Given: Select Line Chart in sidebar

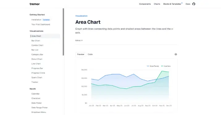Looking at the screenshot, I should point(36,64).
